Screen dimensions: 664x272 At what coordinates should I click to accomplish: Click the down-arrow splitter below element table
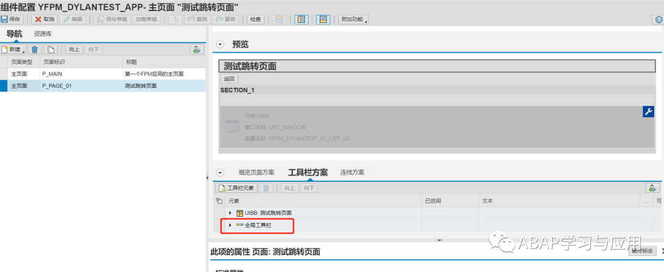point(439,240)
